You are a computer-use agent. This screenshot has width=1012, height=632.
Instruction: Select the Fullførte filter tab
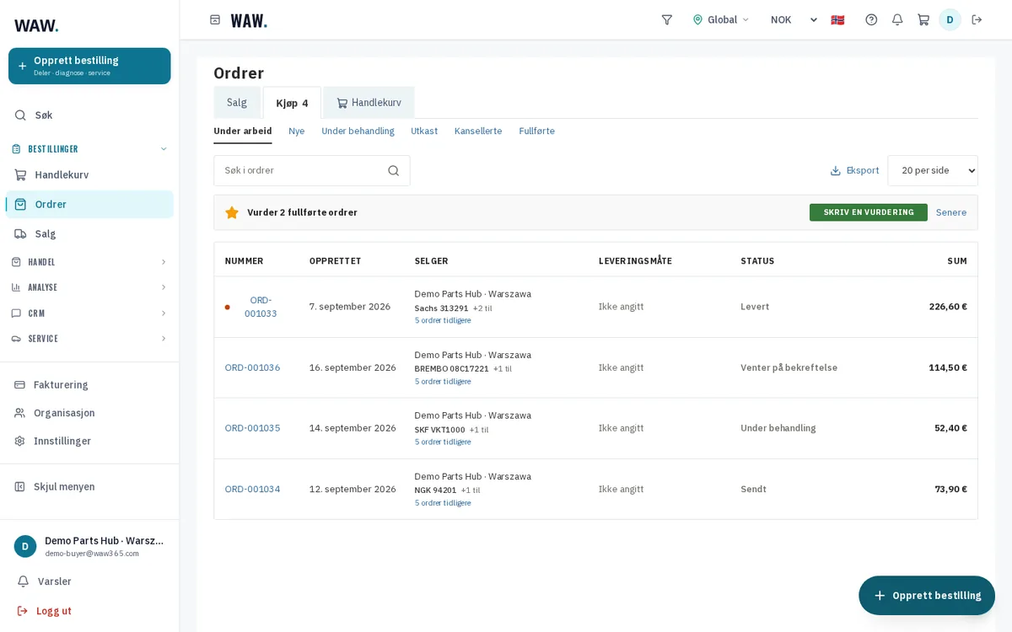tap(537, 131)
